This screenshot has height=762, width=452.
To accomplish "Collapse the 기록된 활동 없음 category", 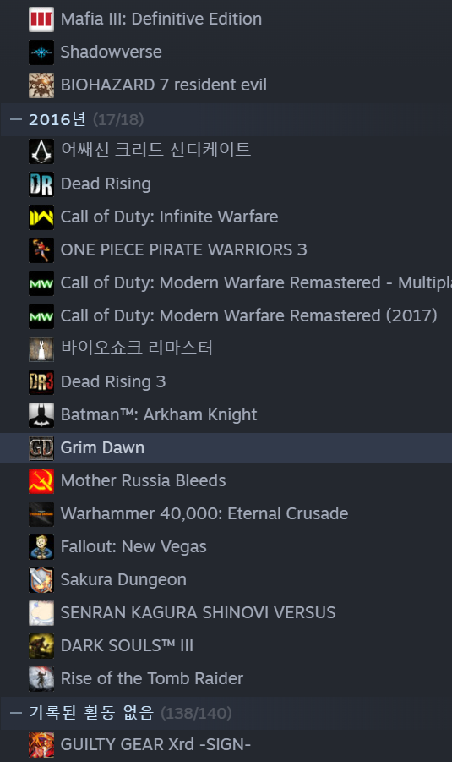I will [x=16, y=713].
